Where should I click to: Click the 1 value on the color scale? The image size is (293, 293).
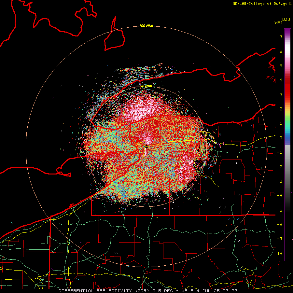(281, 123)
